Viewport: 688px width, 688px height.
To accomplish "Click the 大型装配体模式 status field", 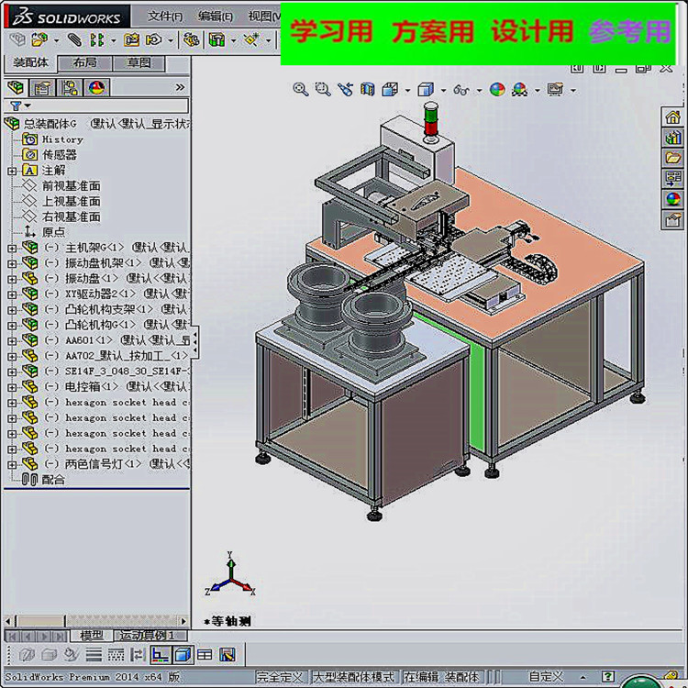I will tap(353, 677).
